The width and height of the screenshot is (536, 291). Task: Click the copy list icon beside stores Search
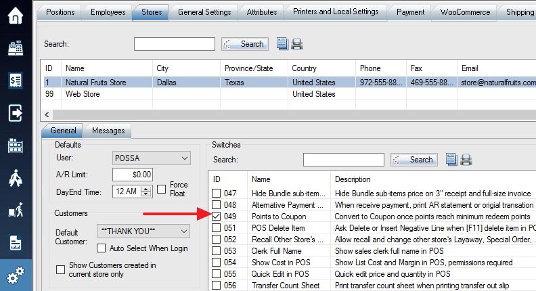[282, 44]
